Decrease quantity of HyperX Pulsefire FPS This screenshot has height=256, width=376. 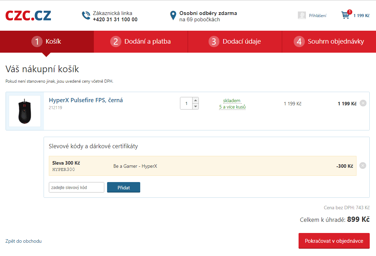click(x=196, y=106)
